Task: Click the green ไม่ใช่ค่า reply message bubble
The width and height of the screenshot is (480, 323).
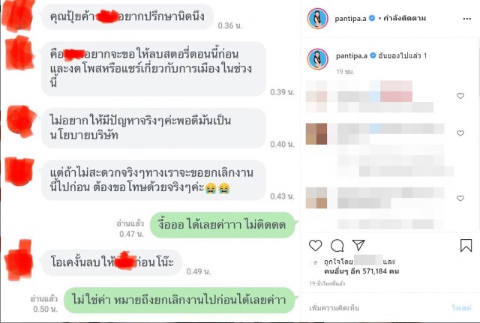Action: point(179,300)
